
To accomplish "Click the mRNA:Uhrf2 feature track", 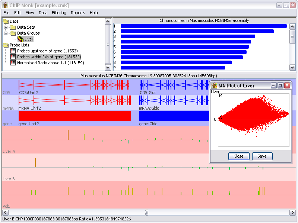I will (x=75, y=100).
